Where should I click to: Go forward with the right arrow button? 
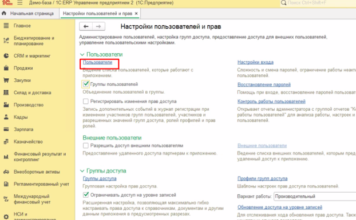pos(98,26)
